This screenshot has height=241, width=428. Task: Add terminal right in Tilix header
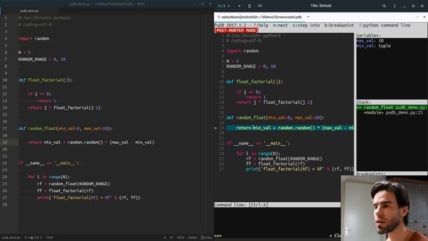point(249,6)
